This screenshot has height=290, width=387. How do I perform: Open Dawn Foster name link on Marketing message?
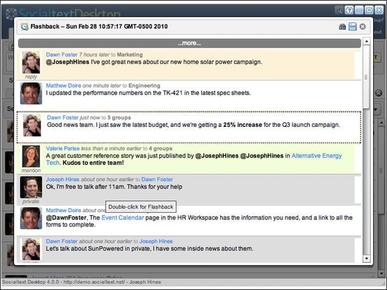click(x=62, y=54)
